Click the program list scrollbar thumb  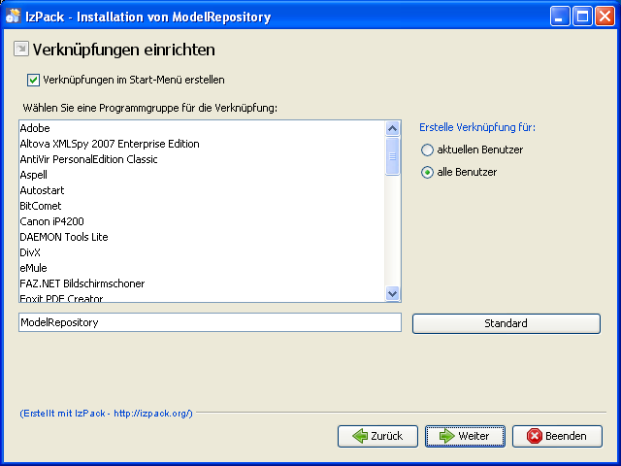(392, 156)
